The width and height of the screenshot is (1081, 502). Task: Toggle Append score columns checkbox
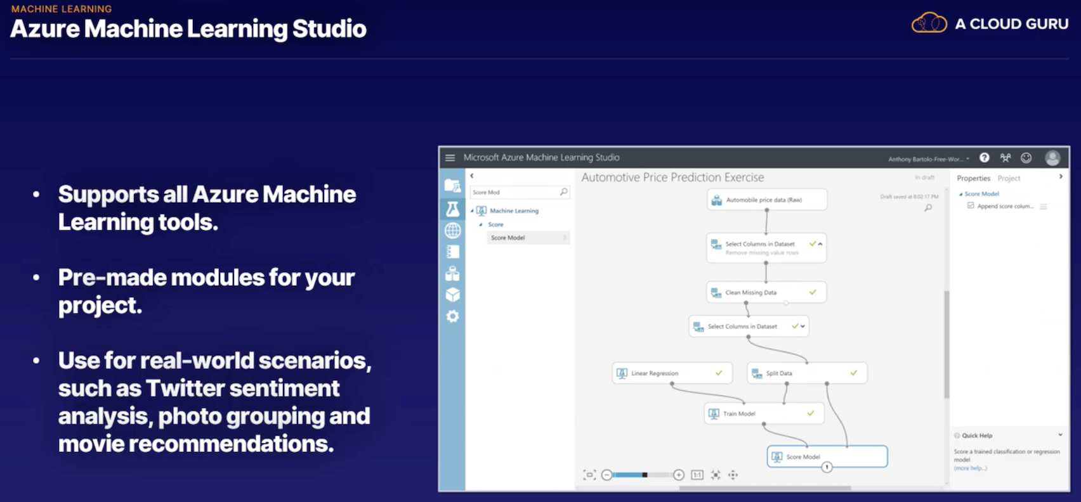click(x=971, y=205)
